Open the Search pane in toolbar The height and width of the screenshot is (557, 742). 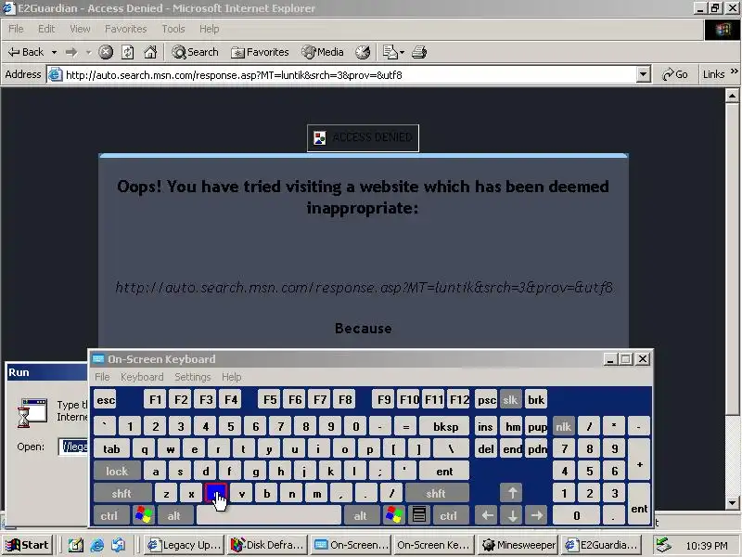click(195, 52)
